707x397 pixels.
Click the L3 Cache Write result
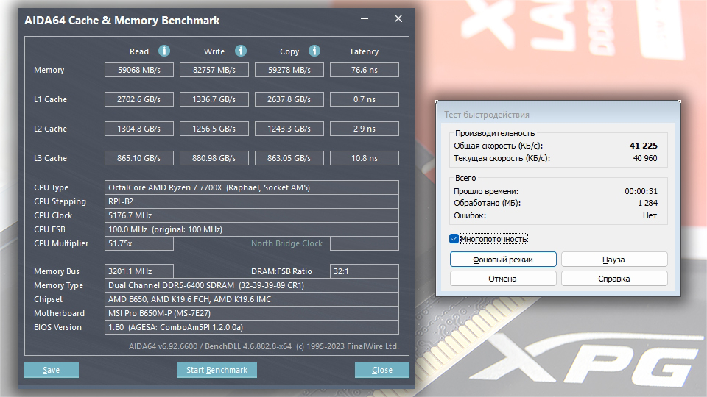click(x=214, y=158)
